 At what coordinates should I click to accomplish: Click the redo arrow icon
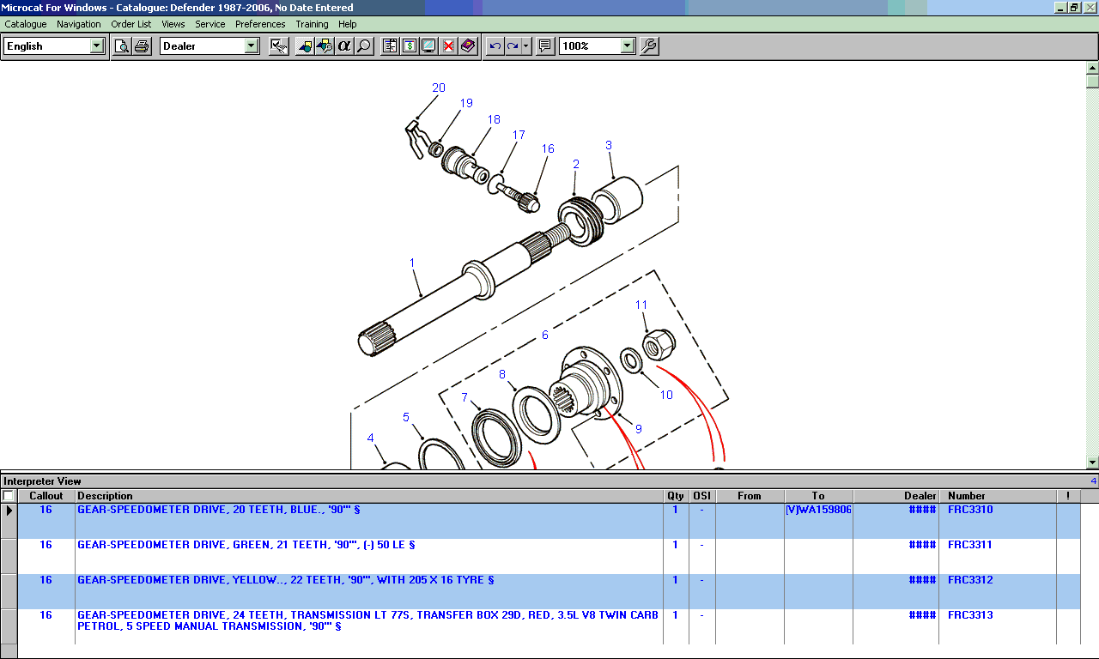coord(513,46)
